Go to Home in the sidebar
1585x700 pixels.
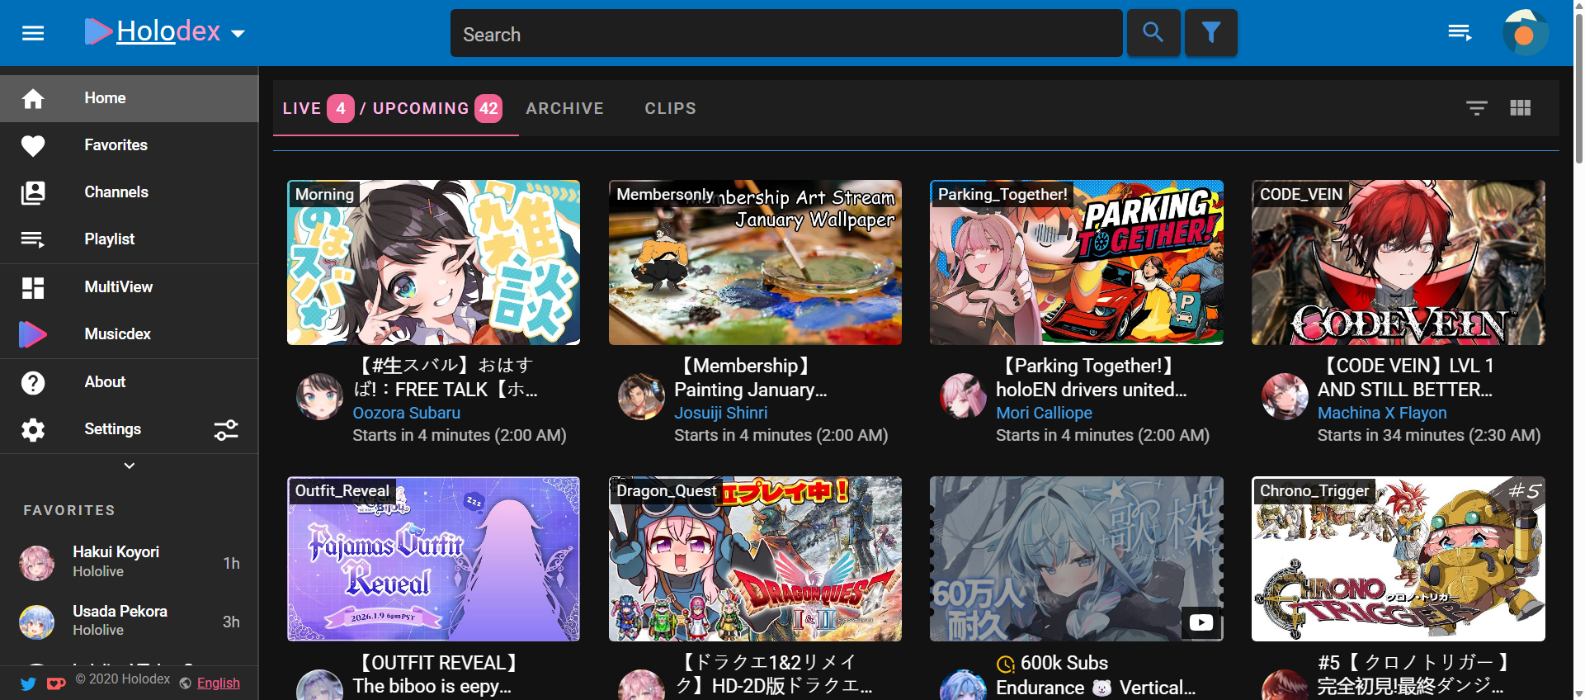click(x=130, y=98)
